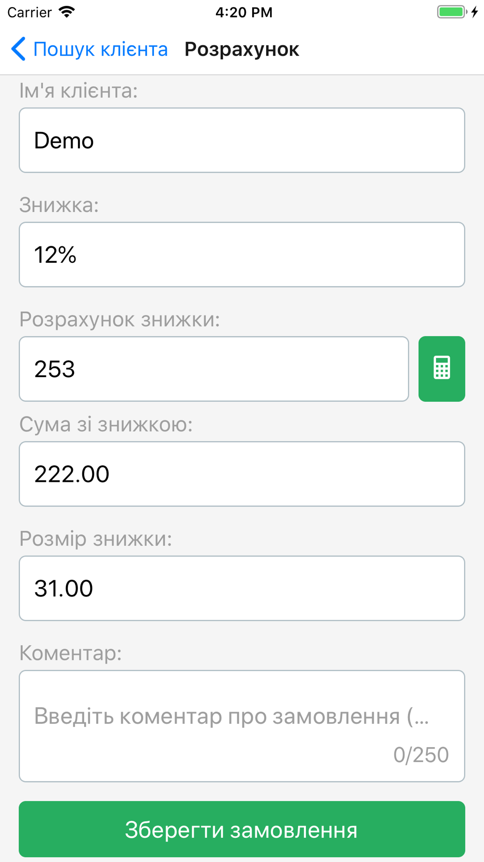
Task: Tap the Carrier label in status bar
Action: 30,12
